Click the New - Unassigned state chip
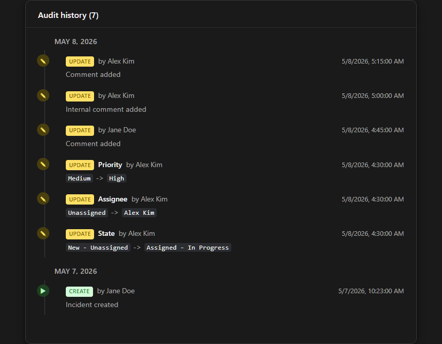 click(x=98, y=248)
